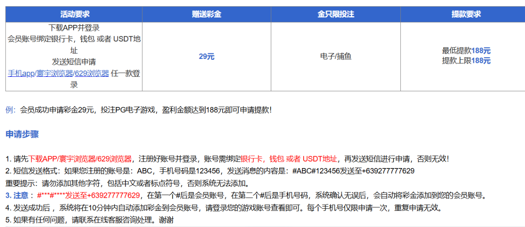Click the blue 注意 label in step 3
The width and height of the screenshot is (525, 227).
[x=20, y=195]
